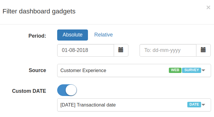214x117 pixels.
Task: Click the blue SURVEY badge
Action: pos(191,70)
